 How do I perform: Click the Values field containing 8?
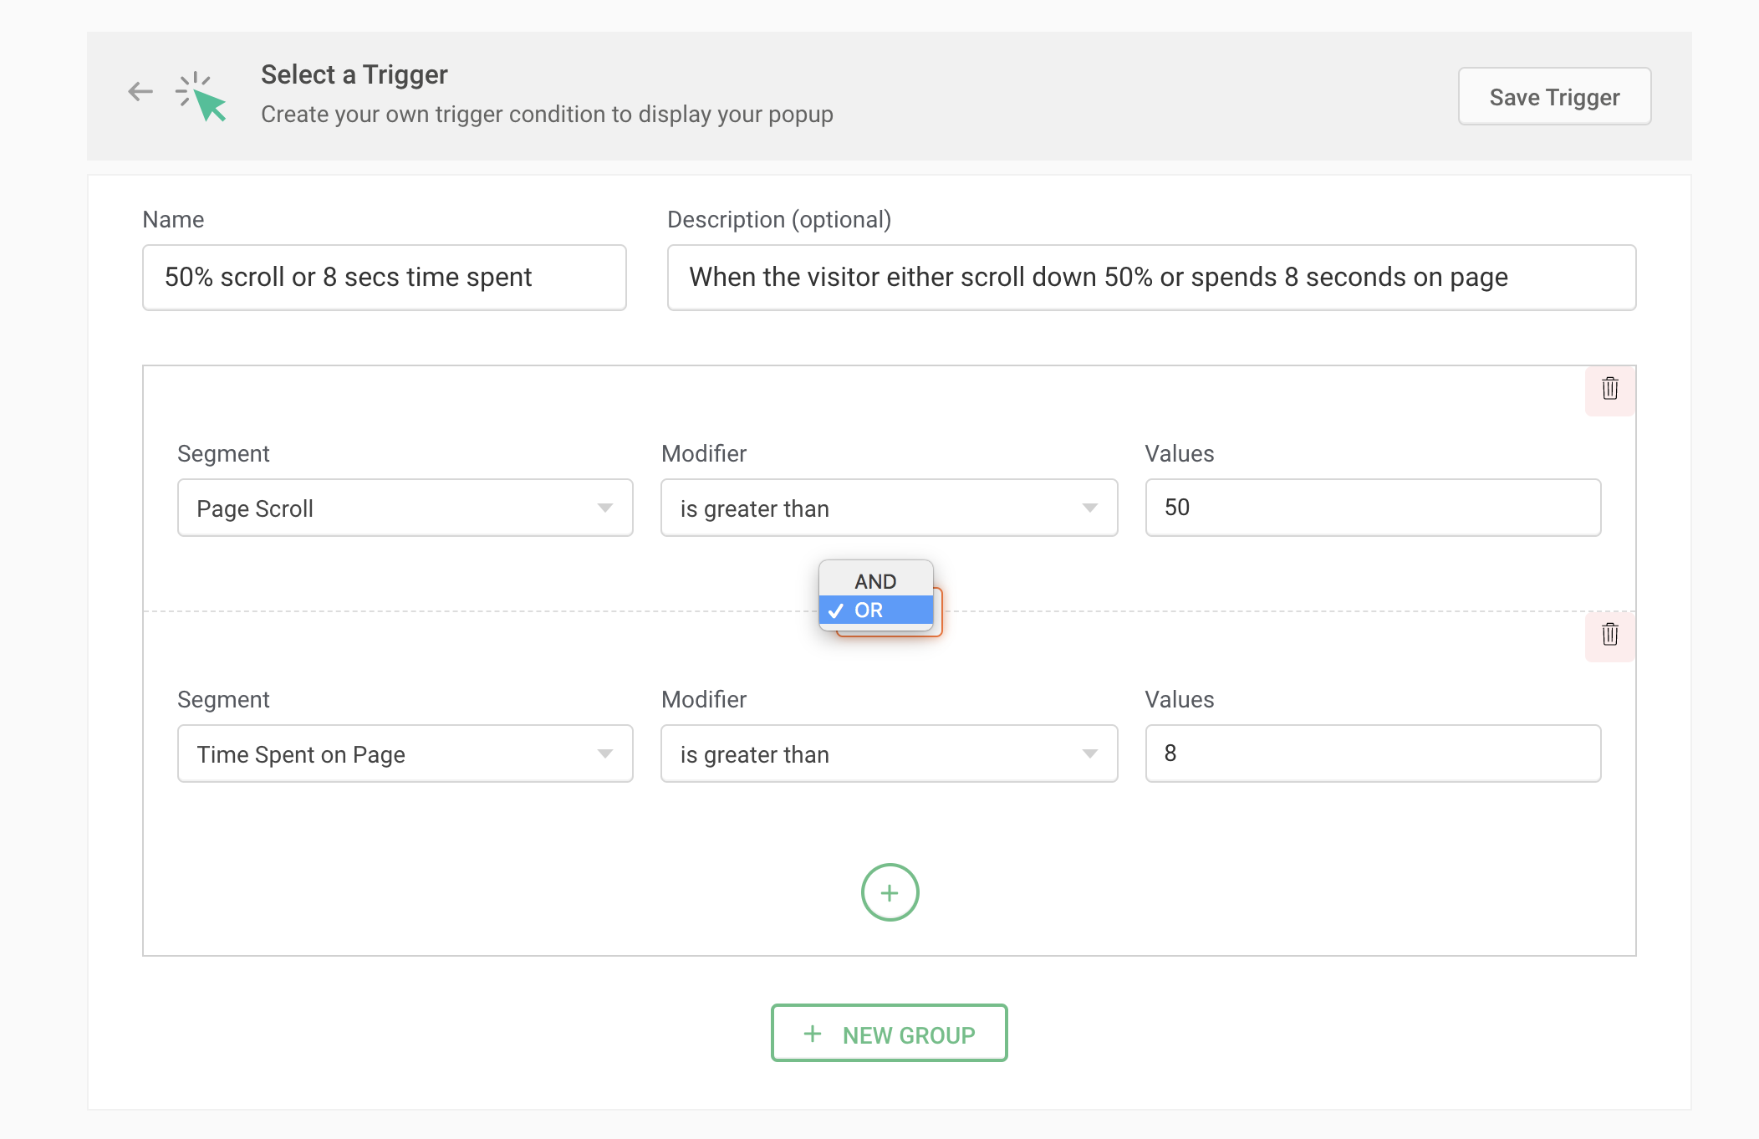click(x=1372, y=753)
